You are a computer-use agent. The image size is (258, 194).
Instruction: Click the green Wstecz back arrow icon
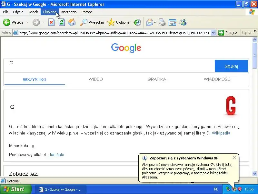[x=7, y=22]
